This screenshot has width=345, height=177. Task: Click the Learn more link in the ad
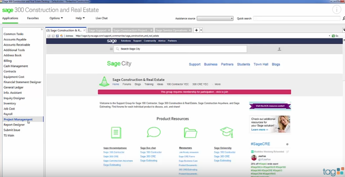click(x=260, y=130)
